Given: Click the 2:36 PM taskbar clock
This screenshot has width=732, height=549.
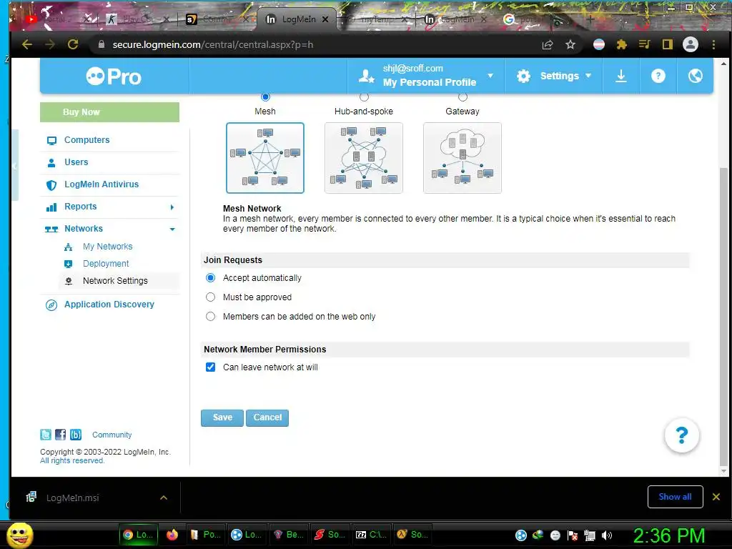Looking at the screenshot, I should 668,535.
